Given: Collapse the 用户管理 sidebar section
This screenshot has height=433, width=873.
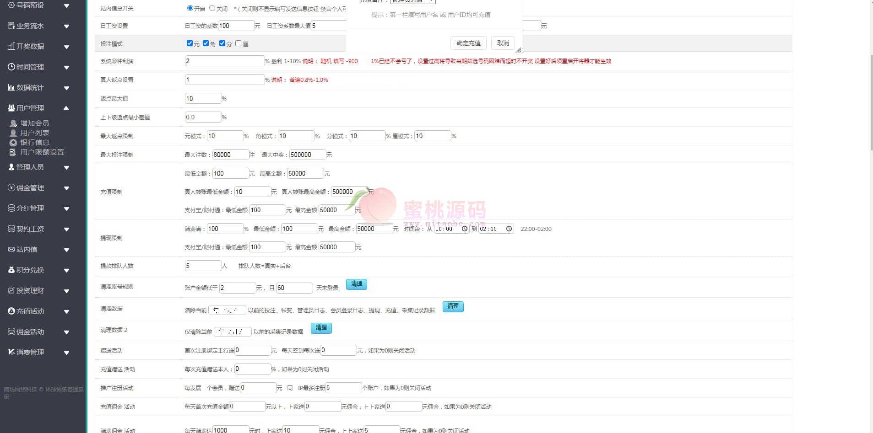Looking at the screenshot, I should pyautogui.click(x=66, y=108).
